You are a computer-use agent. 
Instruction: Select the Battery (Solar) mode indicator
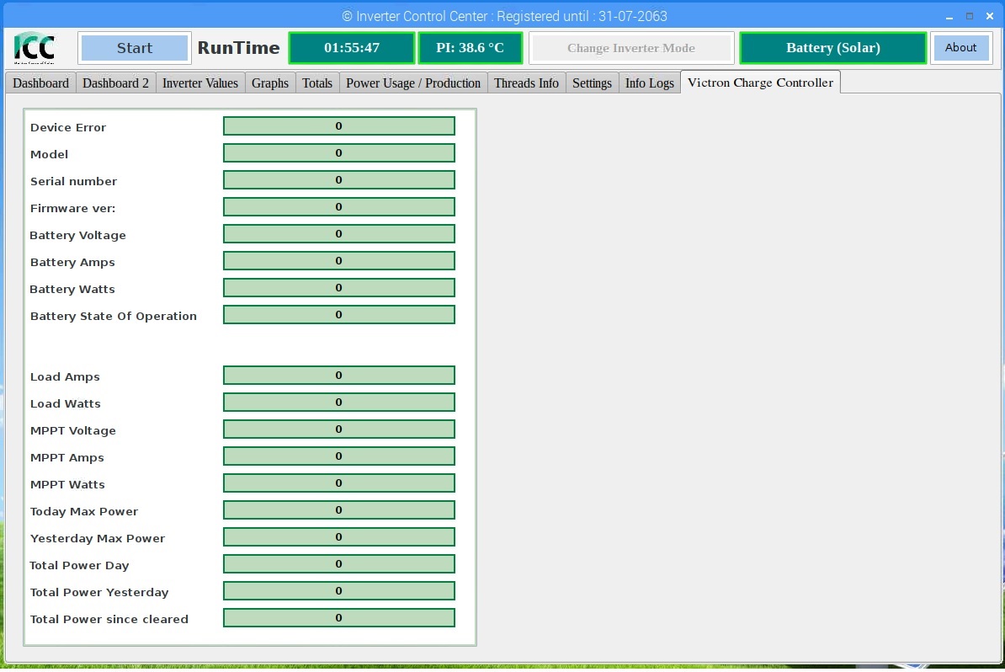(x=832, y=48)
